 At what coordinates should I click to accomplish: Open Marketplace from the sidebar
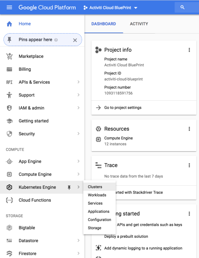31,56
